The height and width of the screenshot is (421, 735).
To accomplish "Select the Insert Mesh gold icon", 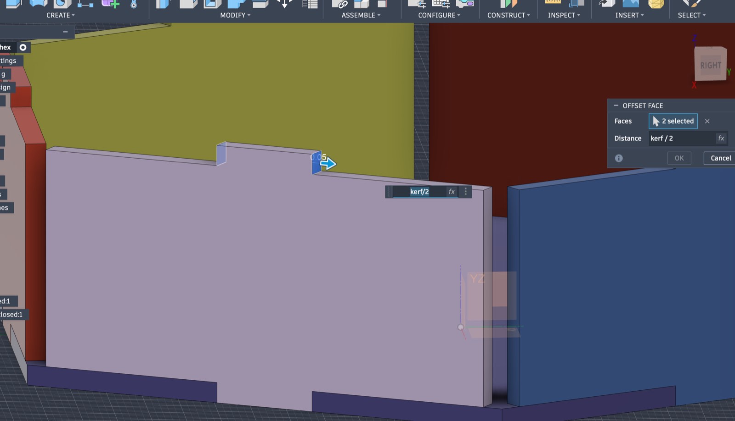I will tap(656, 4).
